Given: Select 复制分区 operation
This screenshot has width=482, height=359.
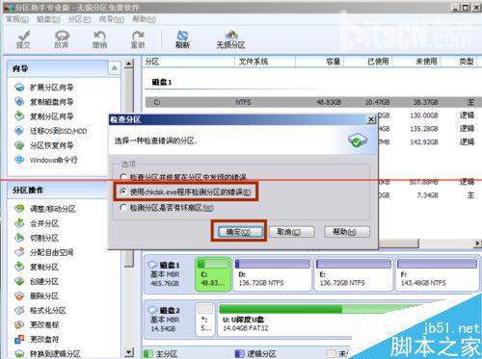Looking at the screenshot, I should [x=44, y=267].
